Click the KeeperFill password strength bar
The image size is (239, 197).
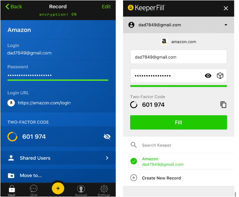pyautogui.click(x=178, y=86)
